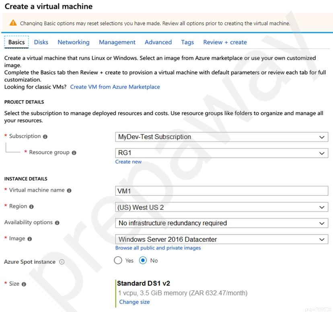Select Yes for Azure Spot instance
The width and height of the screenshot is (333, 312).
click(118, 261)
